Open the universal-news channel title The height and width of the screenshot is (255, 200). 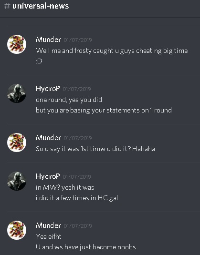41,6
